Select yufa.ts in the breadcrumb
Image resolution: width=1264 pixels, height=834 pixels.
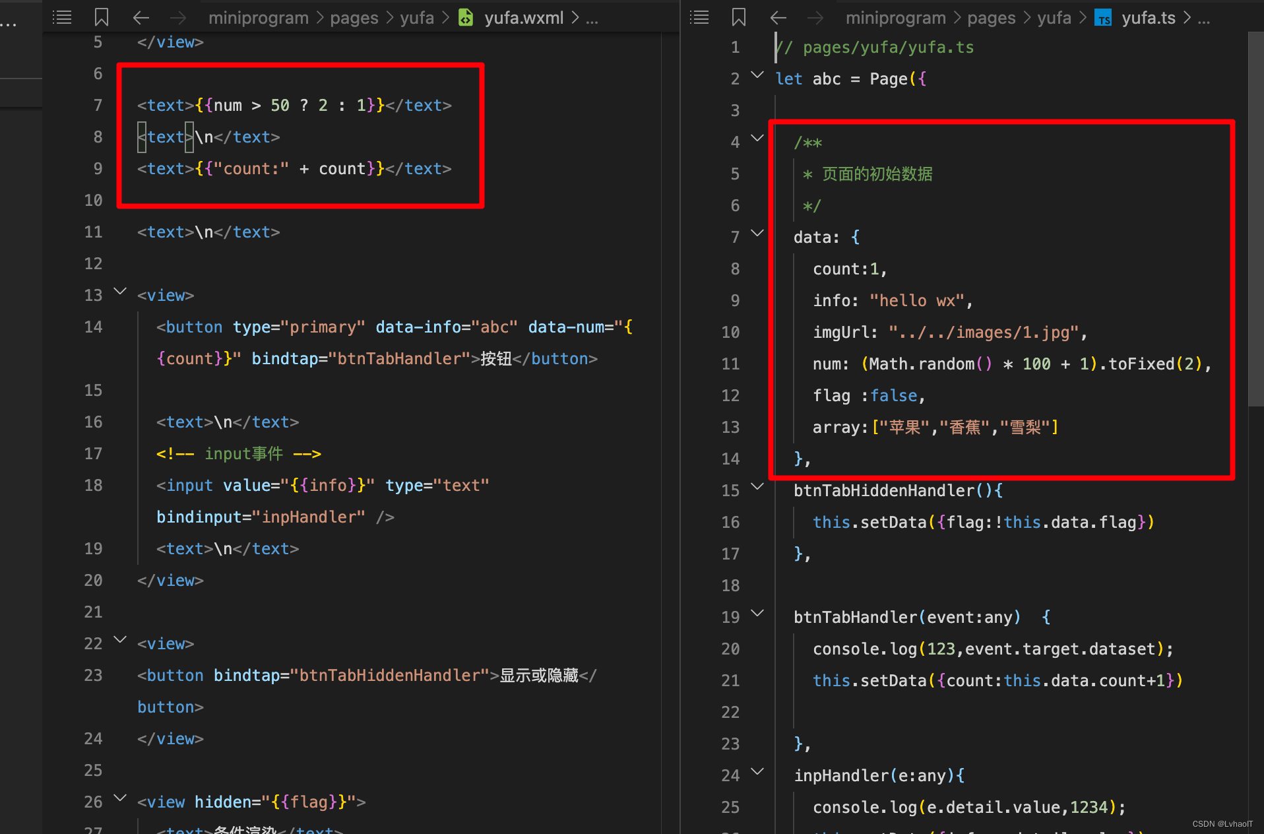click(1149, 18)
